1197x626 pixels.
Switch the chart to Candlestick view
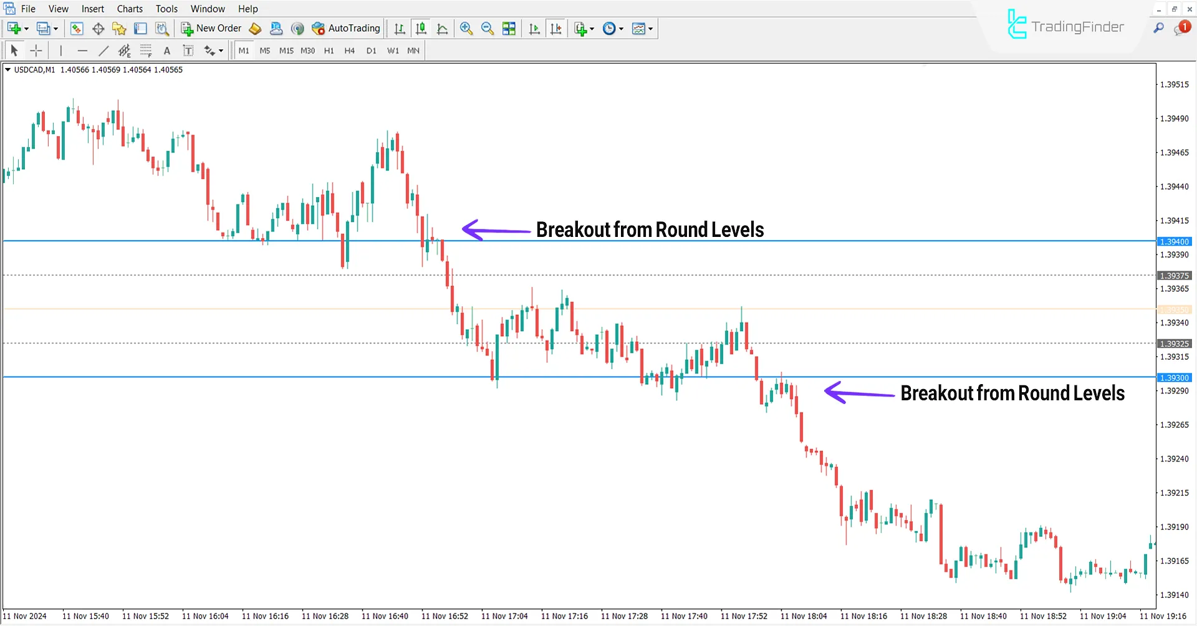click(x=421, y=28)
